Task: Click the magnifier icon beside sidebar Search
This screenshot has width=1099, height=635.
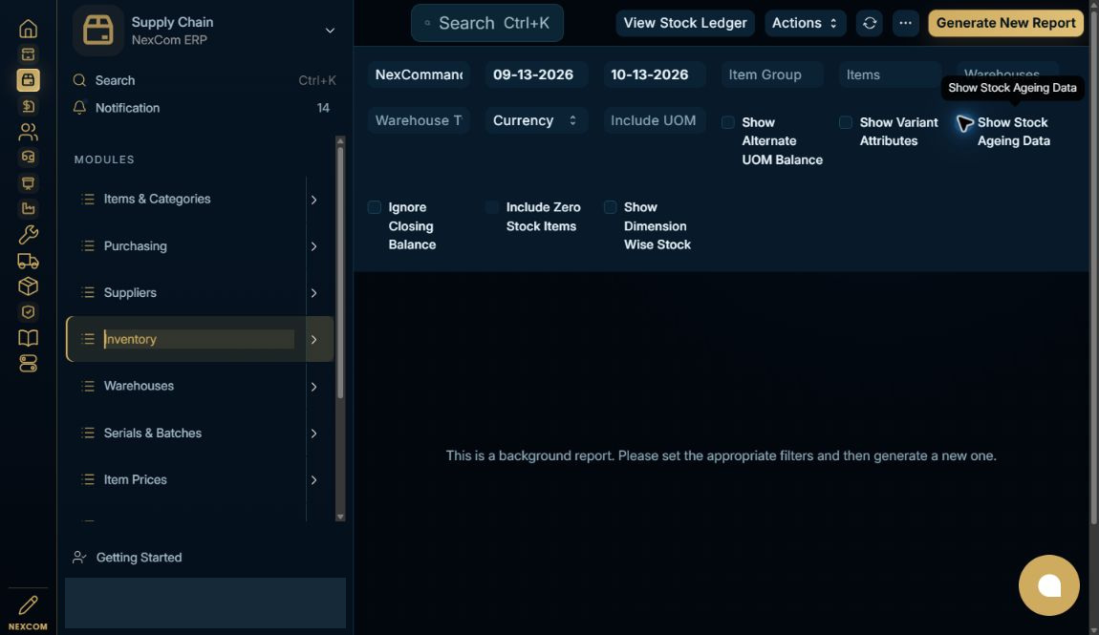Action: [79, 80]
